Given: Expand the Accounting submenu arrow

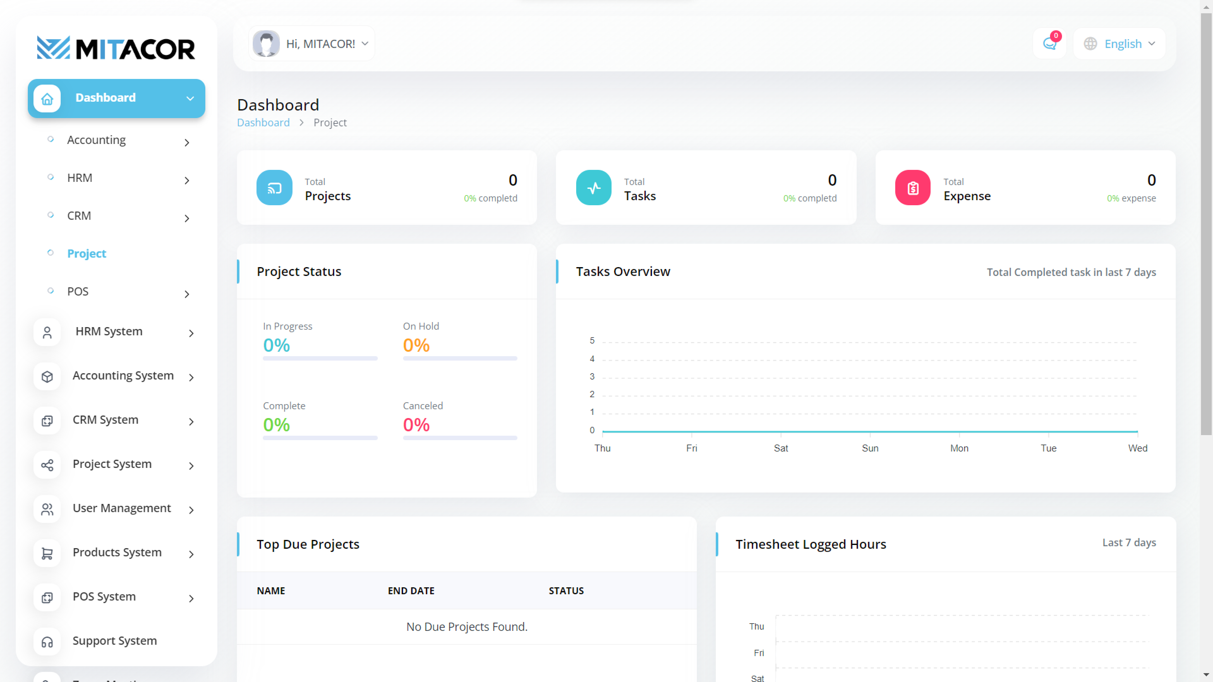Looking at the screenshot, I should pos(187,142).
